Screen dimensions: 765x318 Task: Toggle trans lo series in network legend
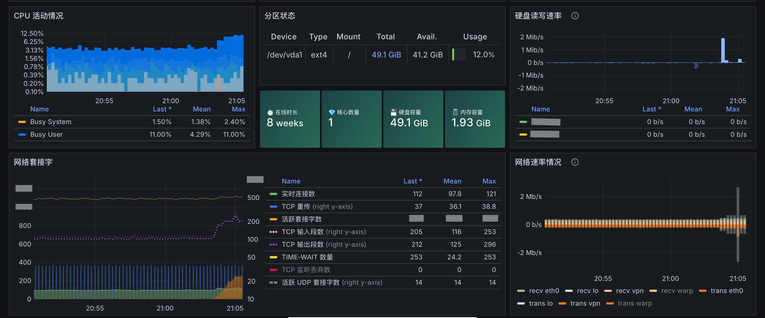point(541,303)
